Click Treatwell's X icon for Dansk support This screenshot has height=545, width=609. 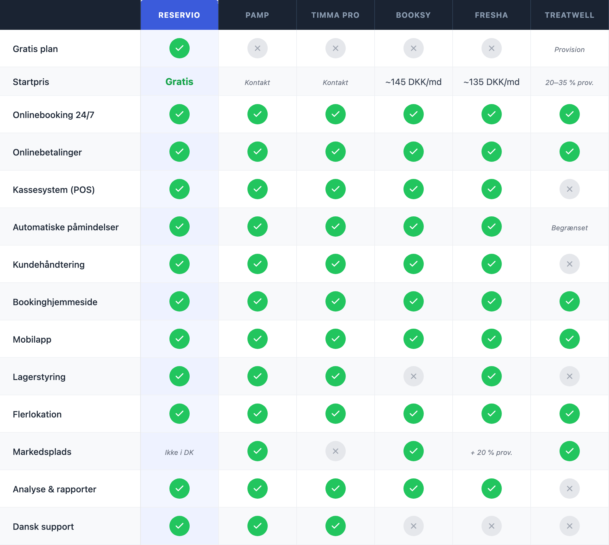(570, 526)
